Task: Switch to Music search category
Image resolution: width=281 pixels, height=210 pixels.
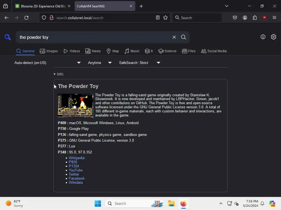Action: point(132,51)
